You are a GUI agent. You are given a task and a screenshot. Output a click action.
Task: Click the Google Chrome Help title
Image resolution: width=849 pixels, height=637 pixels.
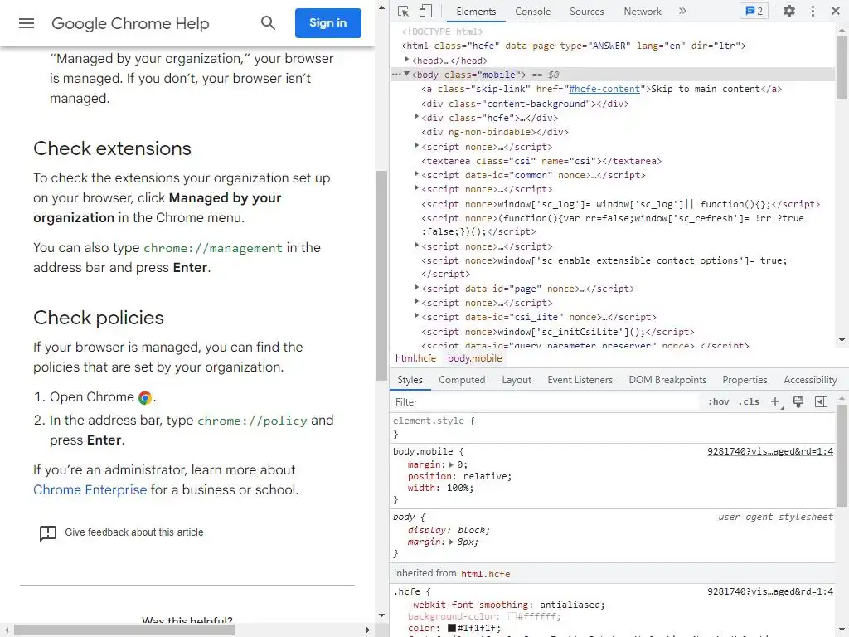(x=130, y=23)
